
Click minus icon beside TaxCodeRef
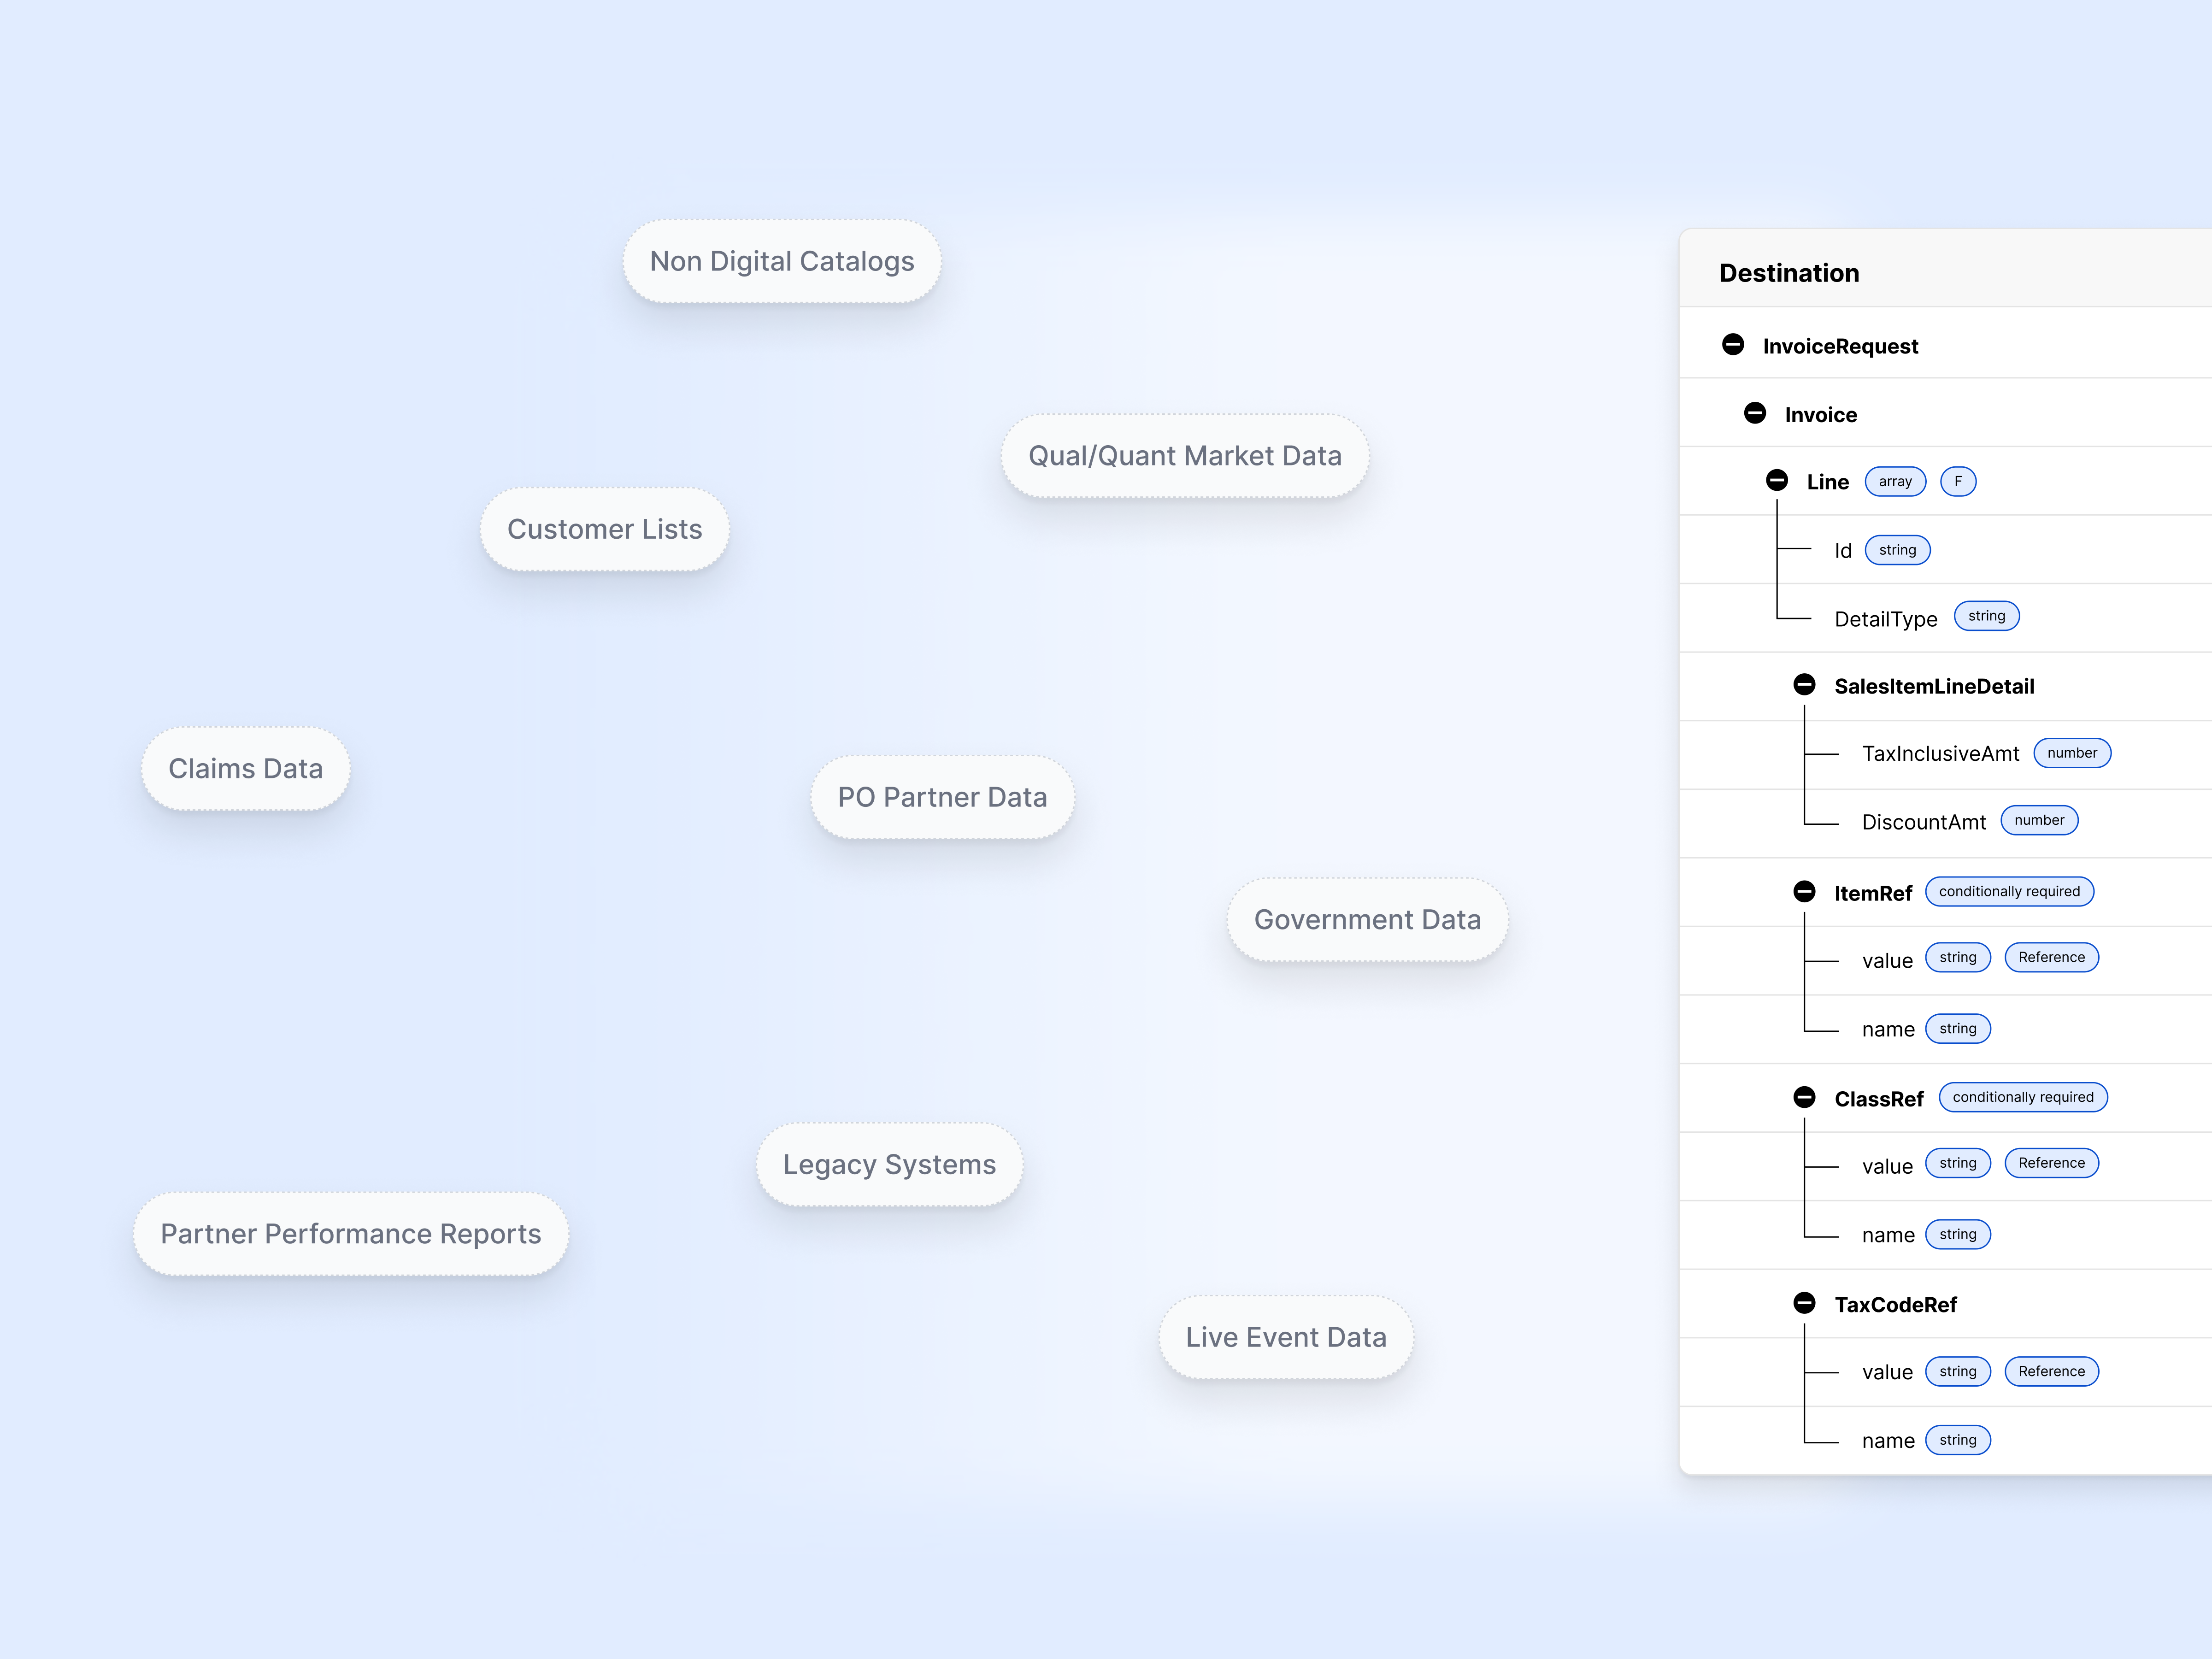(x=1804, y=1303)
